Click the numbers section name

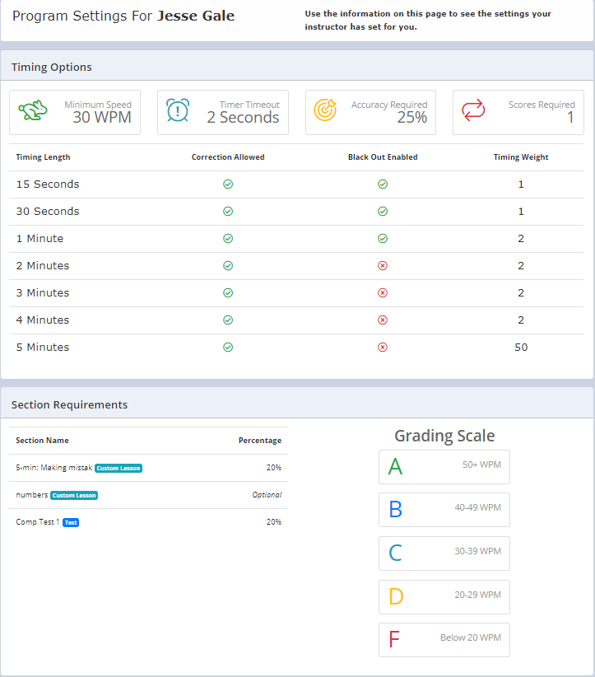point(32,495)
